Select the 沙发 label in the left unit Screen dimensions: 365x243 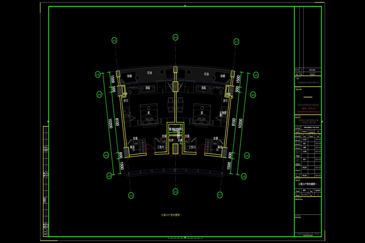pyautogui.click(x=126, y=101)
